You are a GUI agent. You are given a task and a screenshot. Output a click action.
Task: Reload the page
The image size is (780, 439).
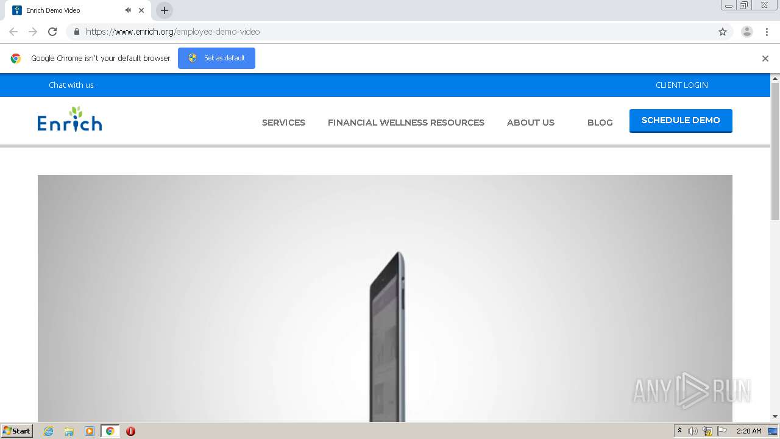52,32
